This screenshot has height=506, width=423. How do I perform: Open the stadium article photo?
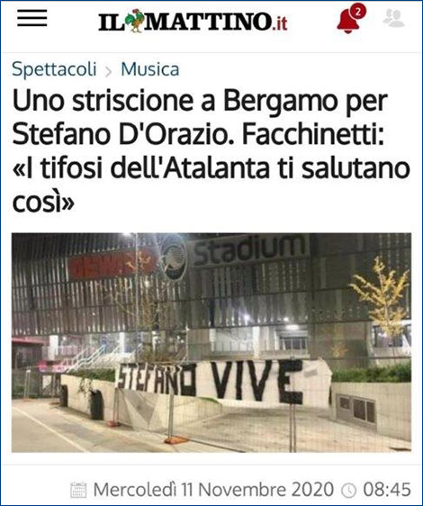coord(211,342)
